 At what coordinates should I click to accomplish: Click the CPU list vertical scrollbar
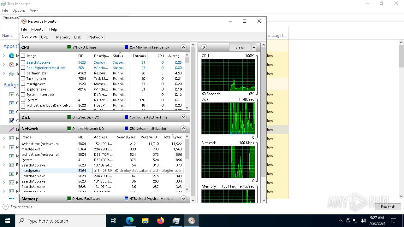point(187,81)
